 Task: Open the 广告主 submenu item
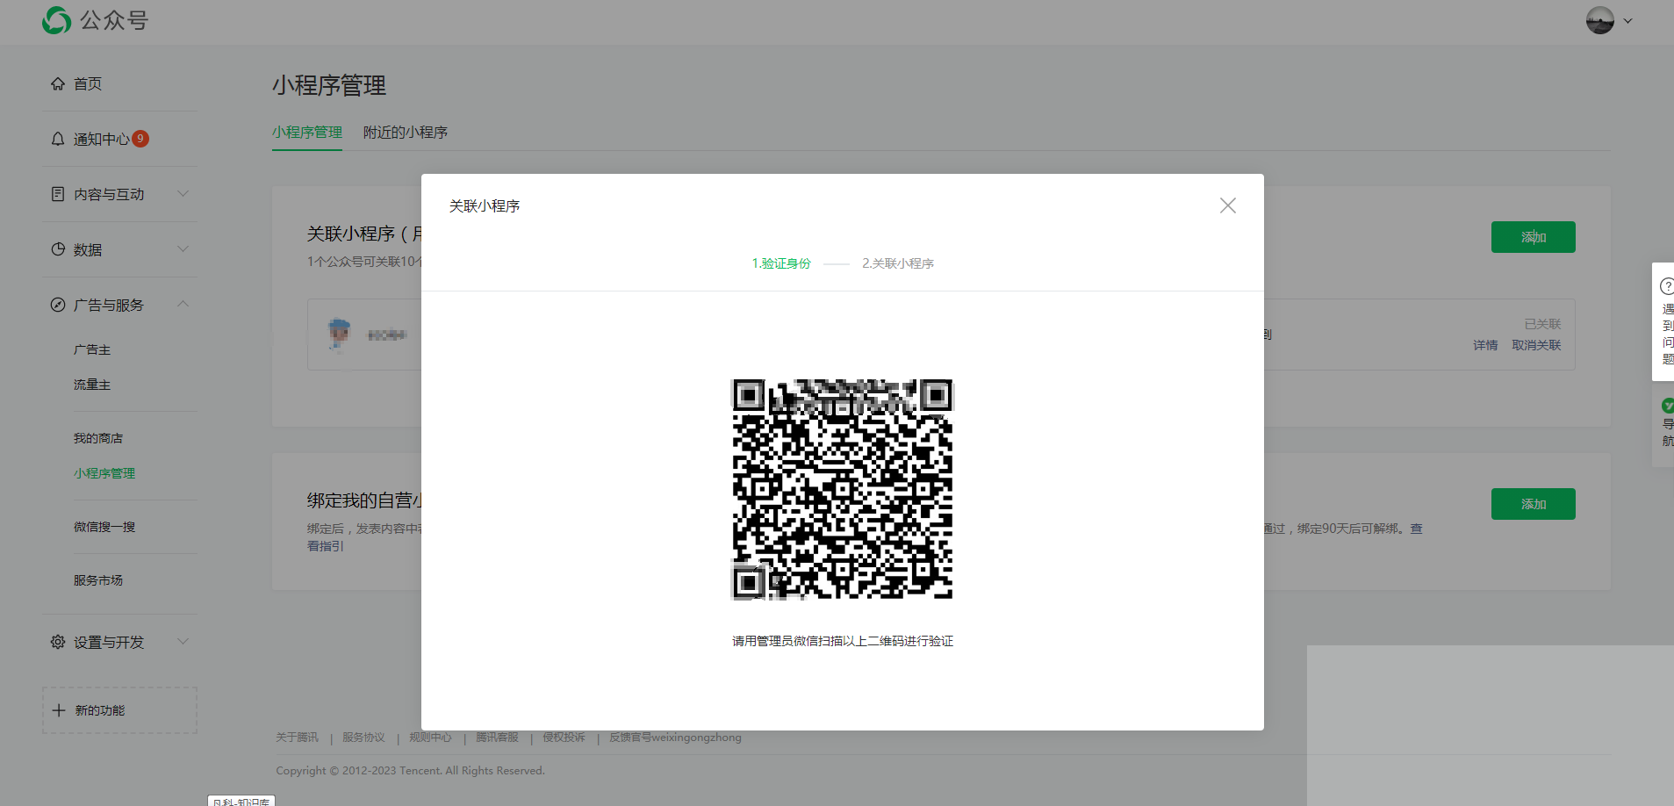[92, 349]
